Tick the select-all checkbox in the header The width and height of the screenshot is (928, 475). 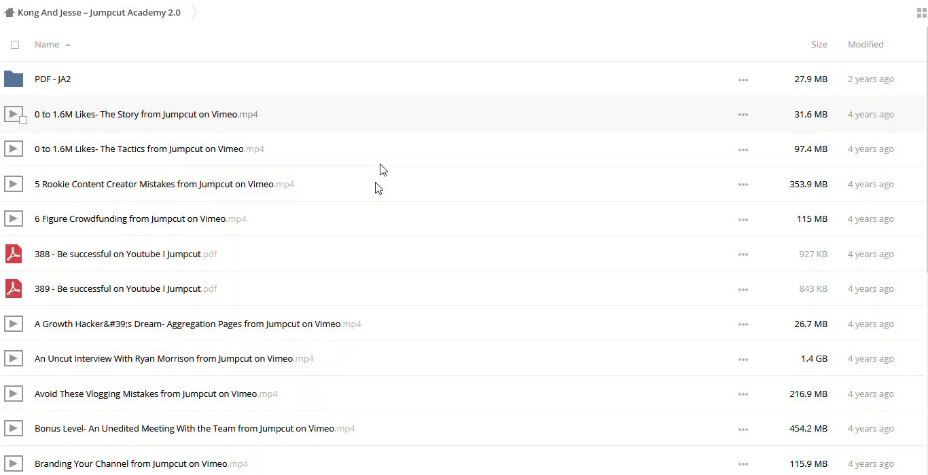coord(15,45)
